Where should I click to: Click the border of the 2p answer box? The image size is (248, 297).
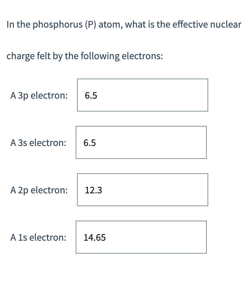point(142,174)
